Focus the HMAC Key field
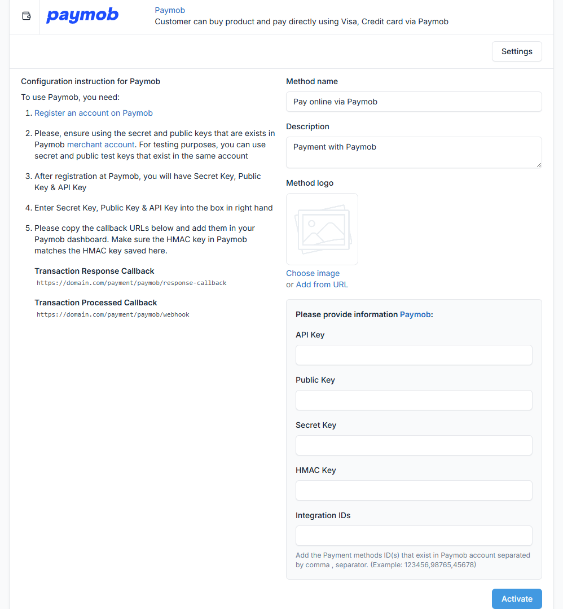 click(414, 490)
